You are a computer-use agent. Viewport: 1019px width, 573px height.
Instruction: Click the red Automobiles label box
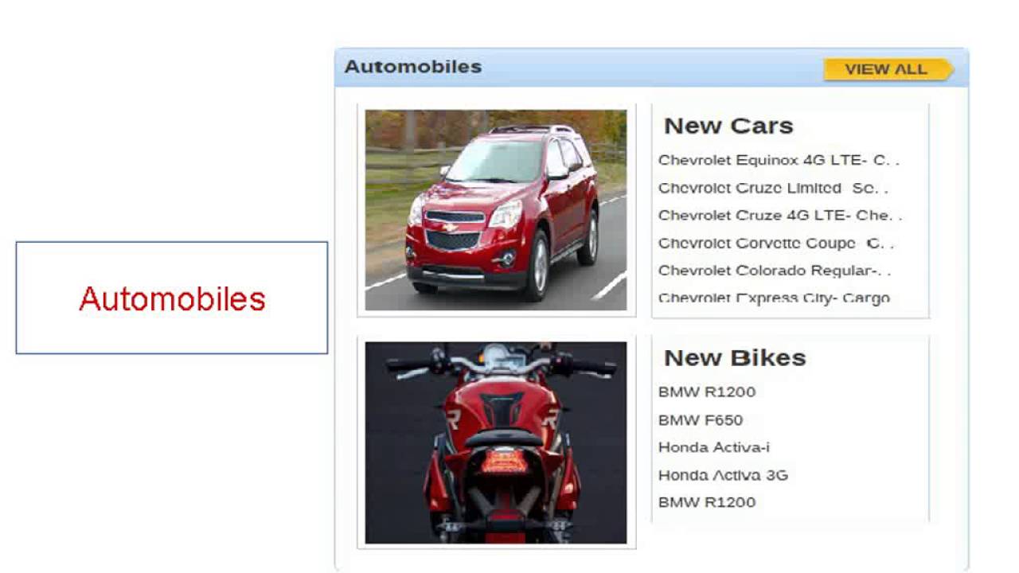(x=172, y=298)
